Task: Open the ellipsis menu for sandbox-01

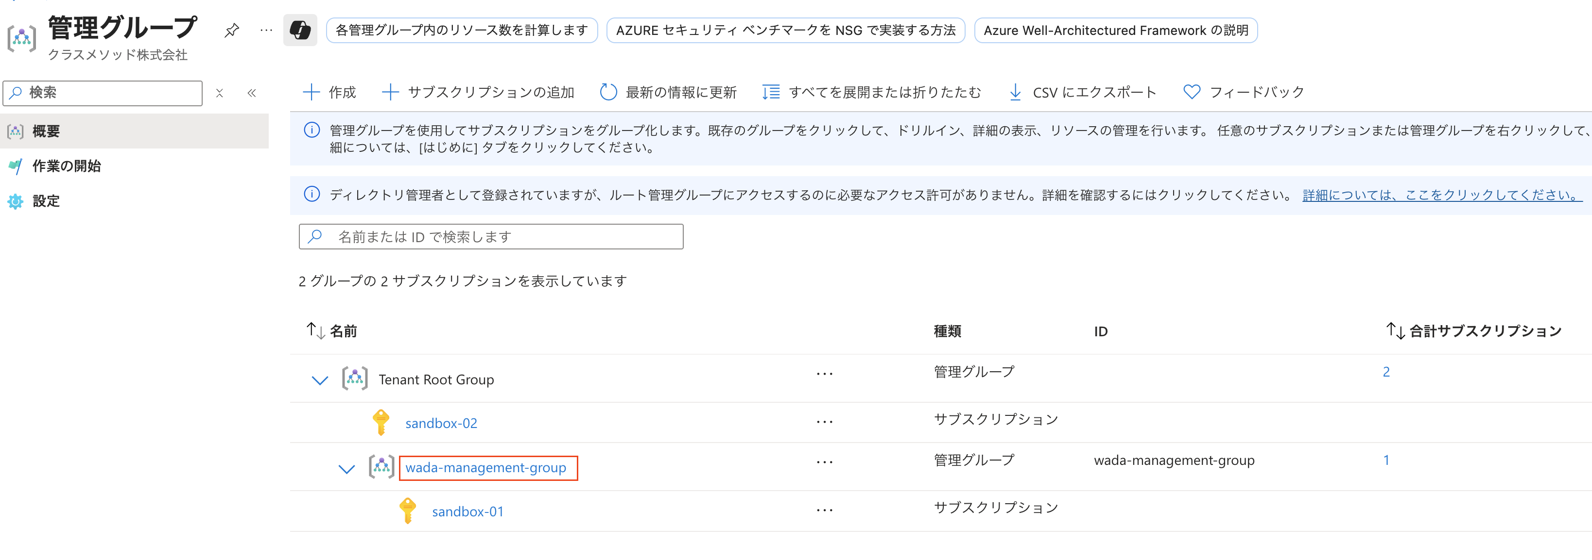Action: coord(824,511)
